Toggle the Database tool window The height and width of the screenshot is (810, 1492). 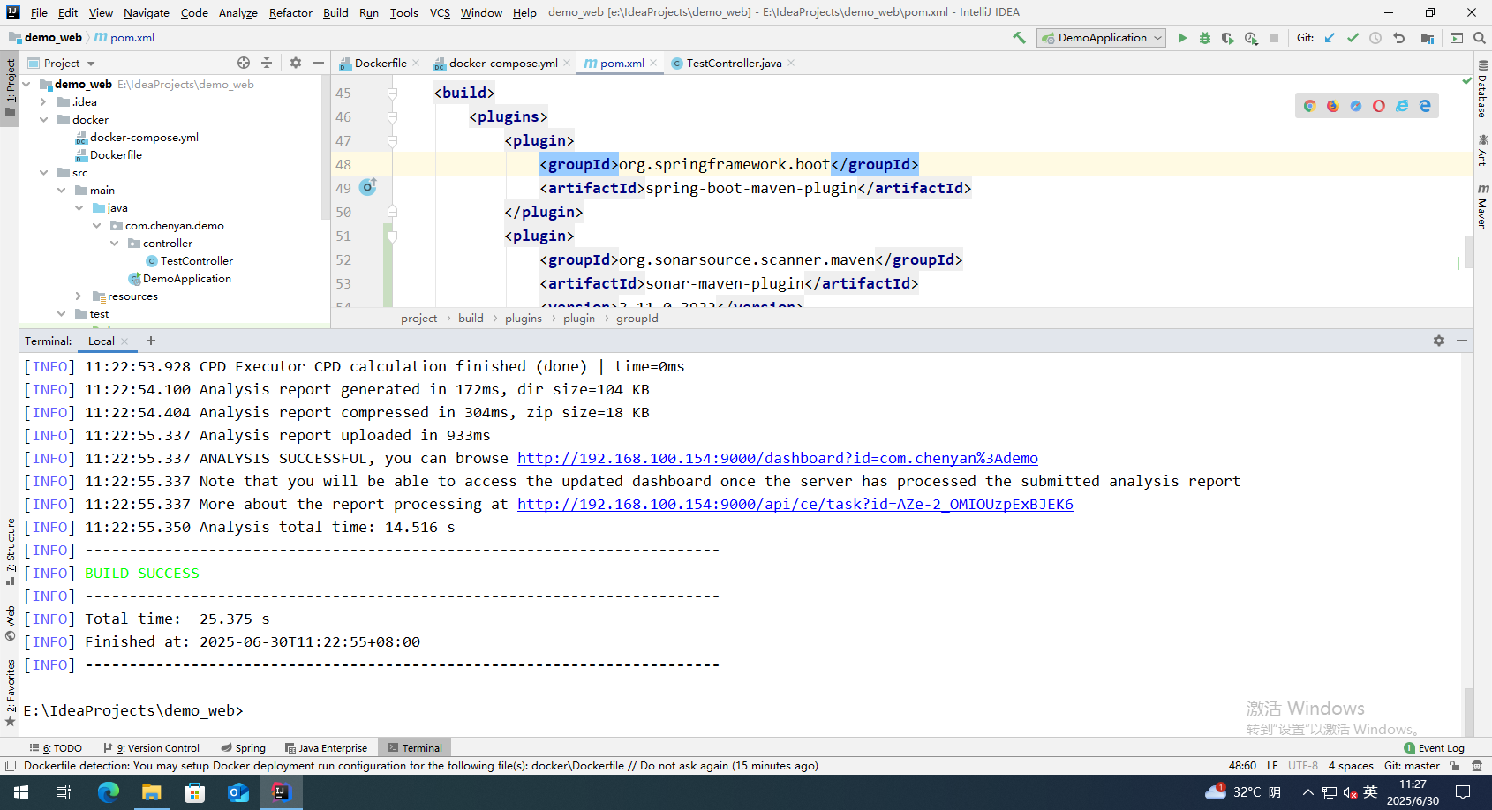[x=1483, y=89]
